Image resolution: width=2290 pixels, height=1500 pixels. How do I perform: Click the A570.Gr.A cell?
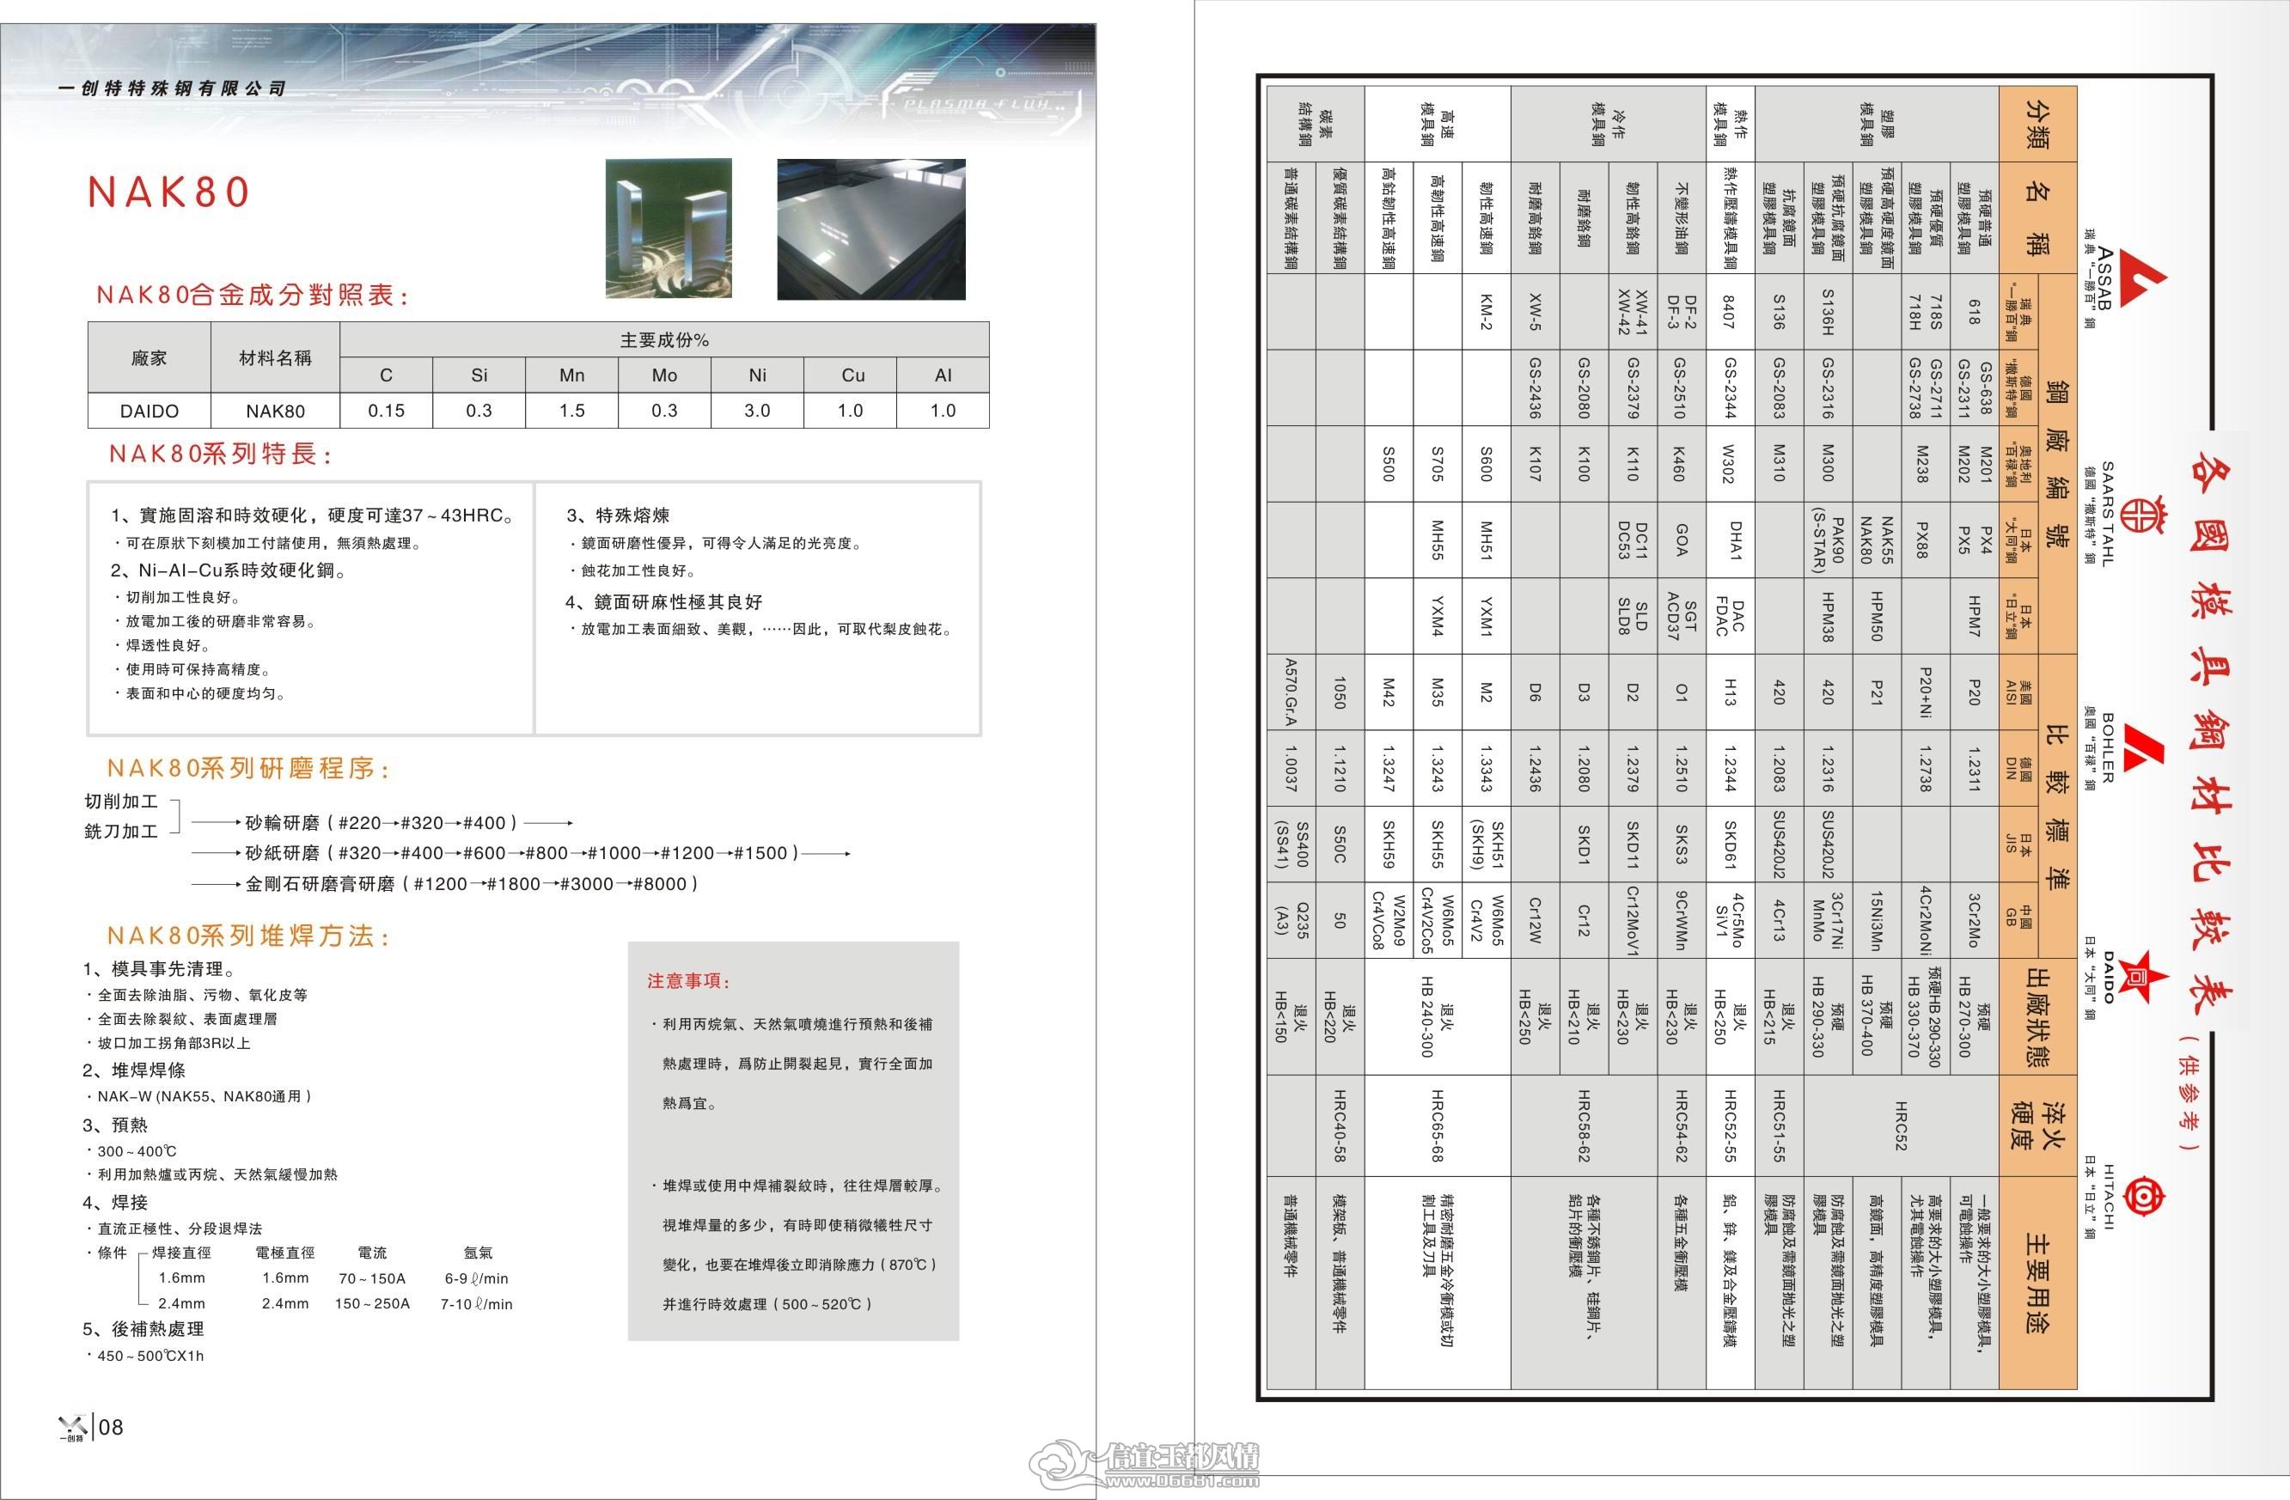pyautogui.click(x=1291, y=692)
